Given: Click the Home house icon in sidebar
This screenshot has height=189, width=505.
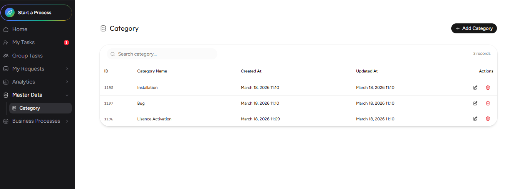Looking at the screenshot, I should point(6,30).
